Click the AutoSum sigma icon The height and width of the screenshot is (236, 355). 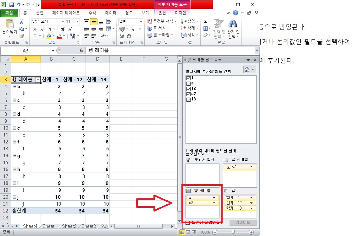[205, 21]
